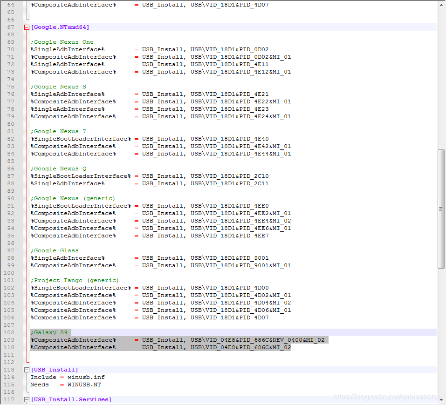The height and width of the screenshot is (405, 446).
Task: Click 'USB\VID_18D1&PID_4E40' hardware ID
Action: (230, 139)
